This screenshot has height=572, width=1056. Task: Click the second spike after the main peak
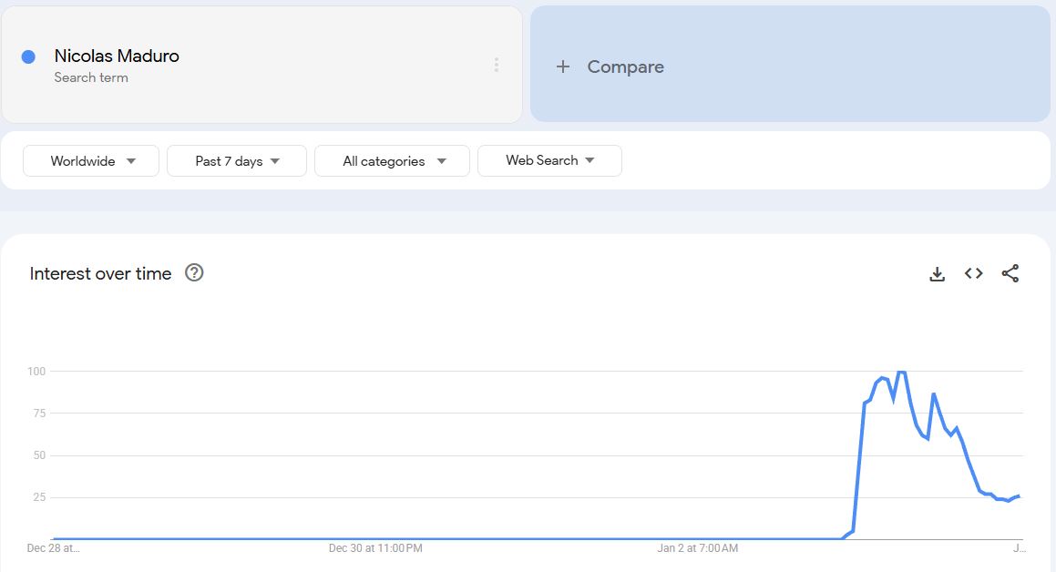[933, 394]
